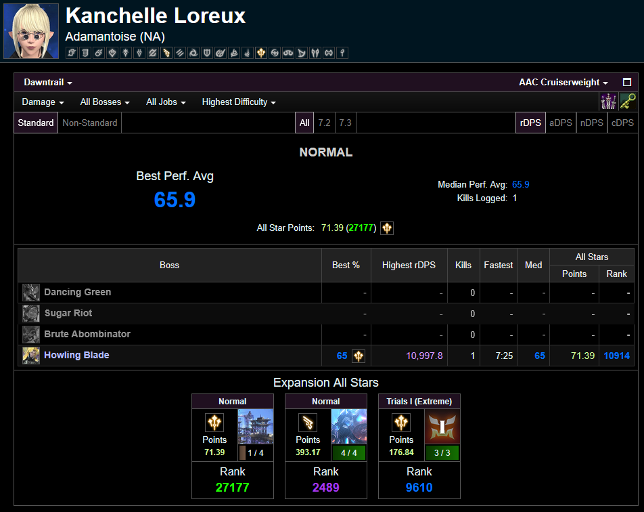Image resolution: width=644 pixels, height=512 pixels.
Task: Select the All patches filter
Action: click(x=304, y=123)
